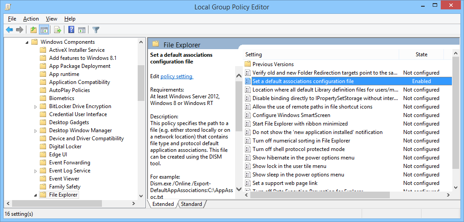Viewport: 464px width, 222px height.
Task: Switch to the Standard tab
Action: coord(191,204)
